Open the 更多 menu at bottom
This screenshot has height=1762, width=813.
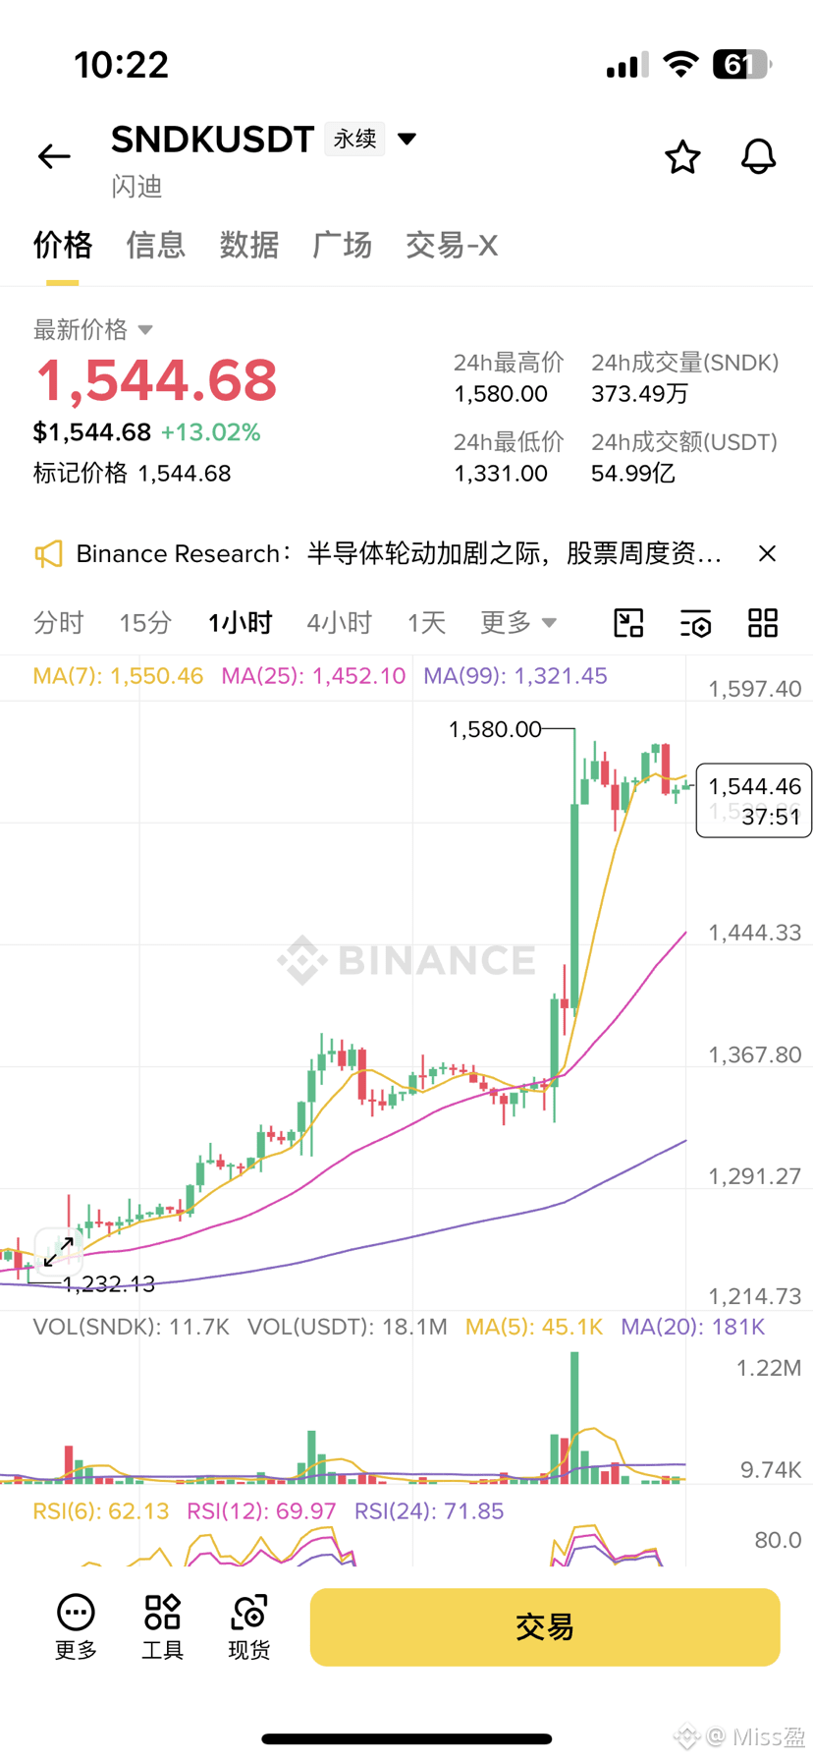76,1627
